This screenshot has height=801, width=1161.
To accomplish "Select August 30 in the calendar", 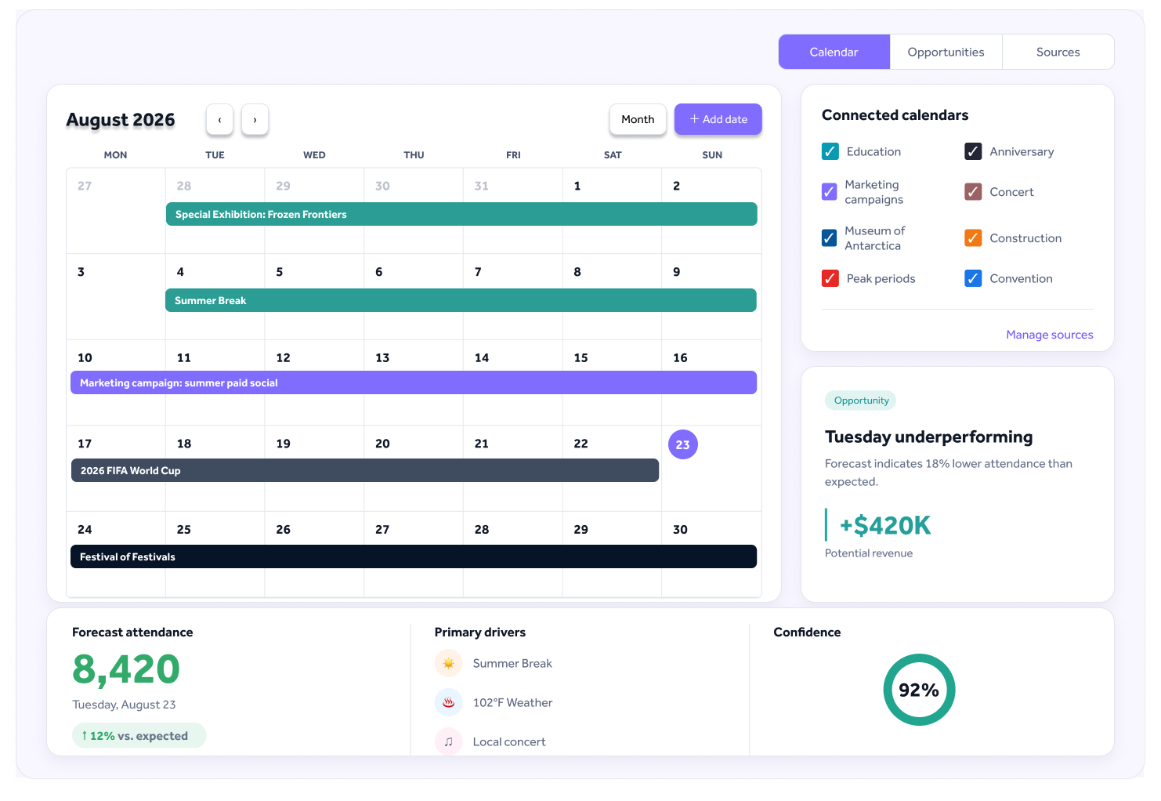I will pos(680,529).
